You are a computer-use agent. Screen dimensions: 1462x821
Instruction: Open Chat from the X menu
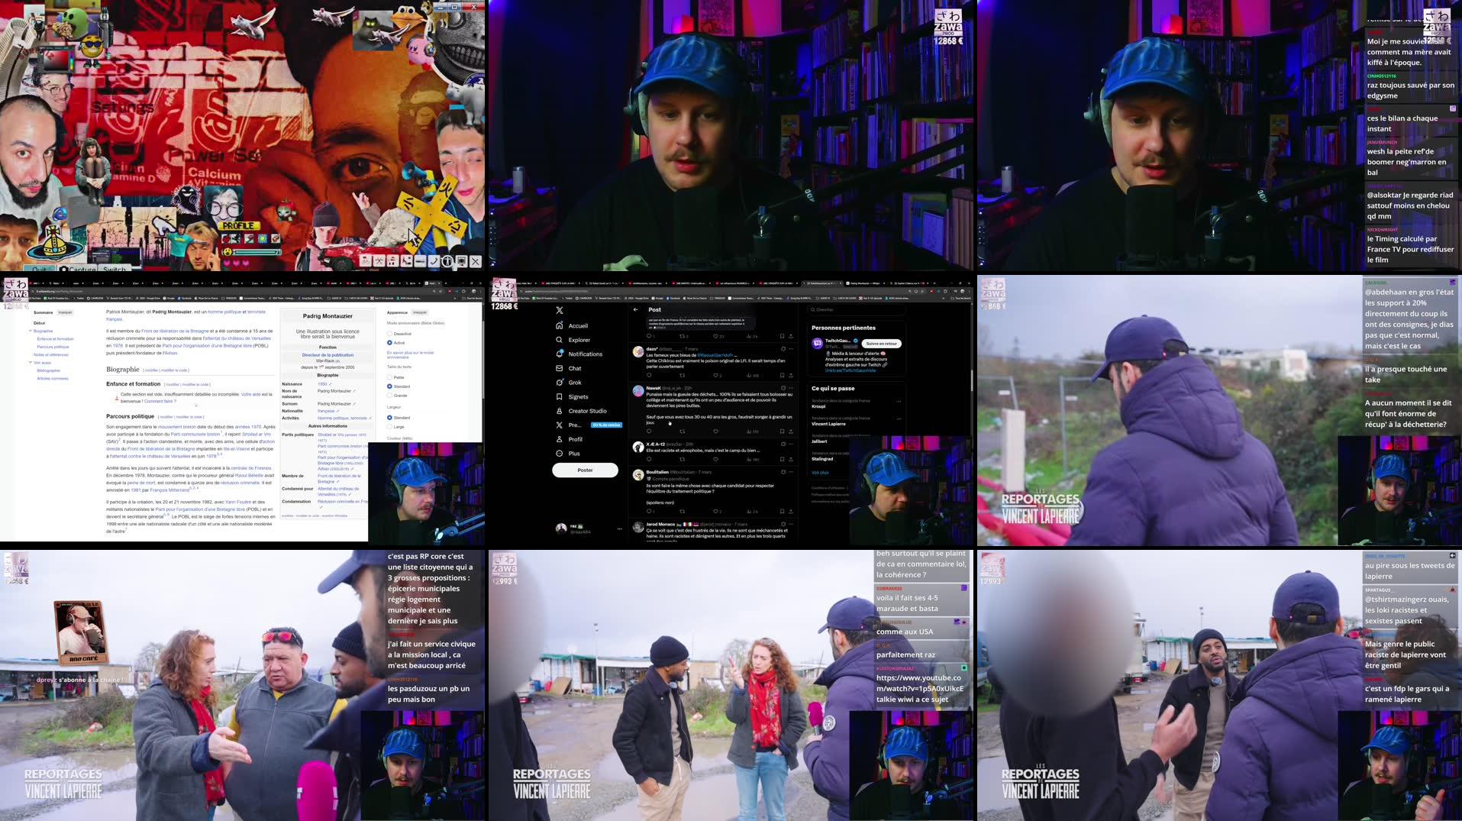[x=574, y=368]
